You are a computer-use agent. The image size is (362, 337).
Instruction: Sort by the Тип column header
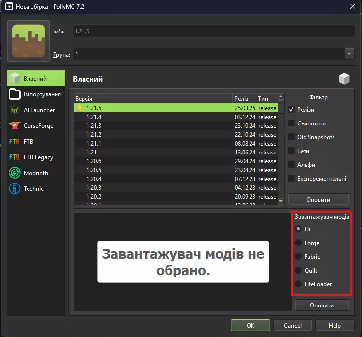[267, 99]
